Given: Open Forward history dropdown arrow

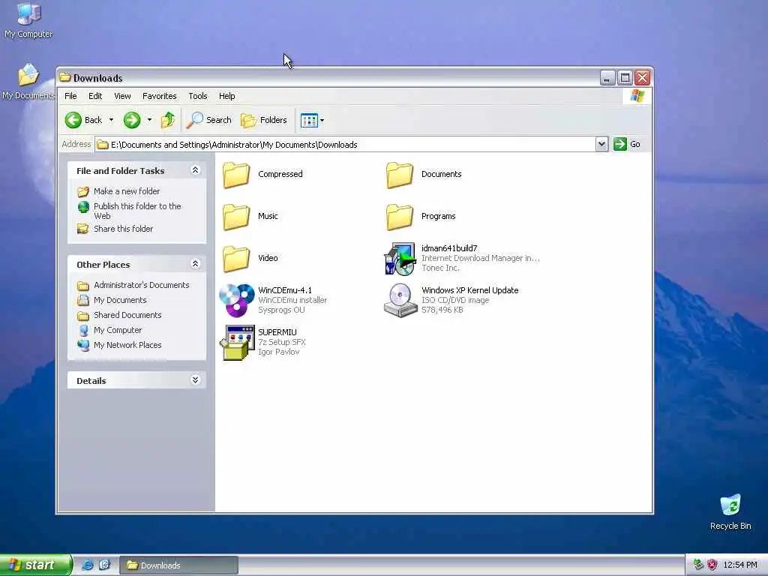Looking at the screenshot, I should 149,120.
